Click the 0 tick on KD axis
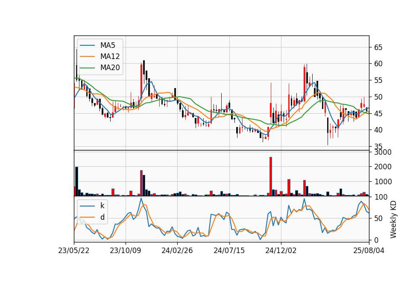The width and height of the screenshot is (410, 295). tap(376, 240)
